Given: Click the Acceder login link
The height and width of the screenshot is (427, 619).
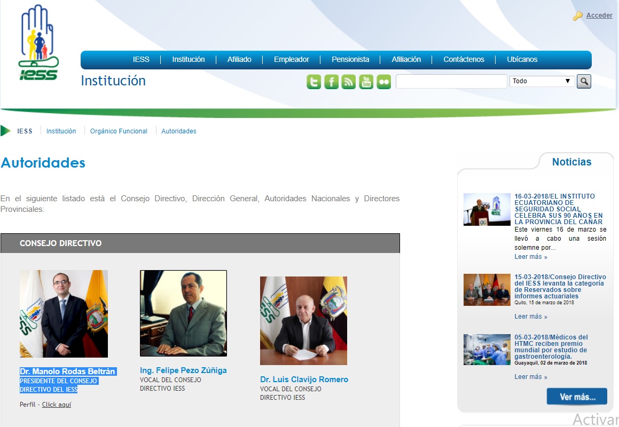Looking at the screenshot, I should click(x=599, y=15).
